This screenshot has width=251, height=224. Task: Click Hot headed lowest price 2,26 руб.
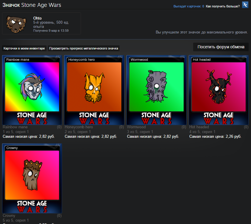point(215,136)
